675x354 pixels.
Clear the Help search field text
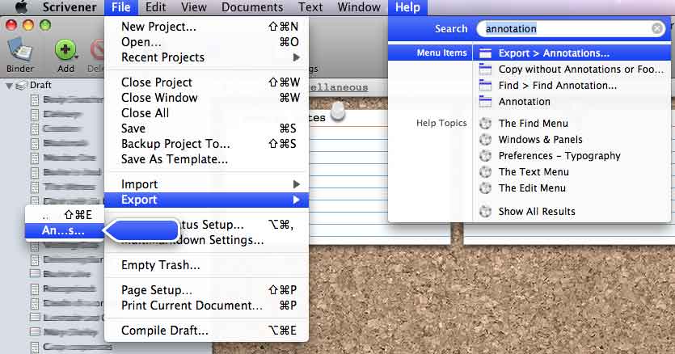[x=657, y=28]
